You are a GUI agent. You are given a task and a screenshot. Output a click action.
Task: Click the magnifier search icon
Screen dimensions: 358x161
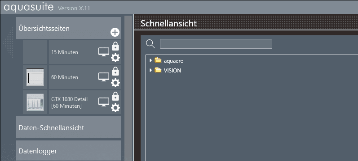[150, 44]
